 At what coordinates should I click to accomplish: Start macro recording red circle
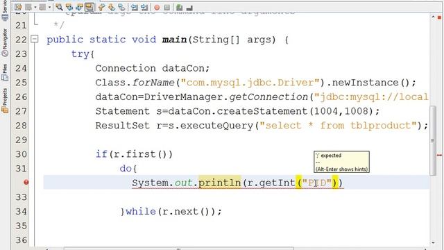tap(157, 8)
